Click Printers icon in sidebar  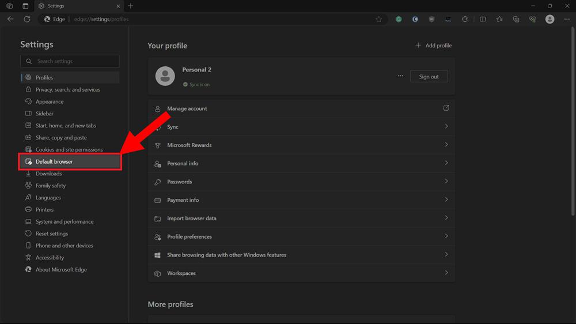pos(28,210)
